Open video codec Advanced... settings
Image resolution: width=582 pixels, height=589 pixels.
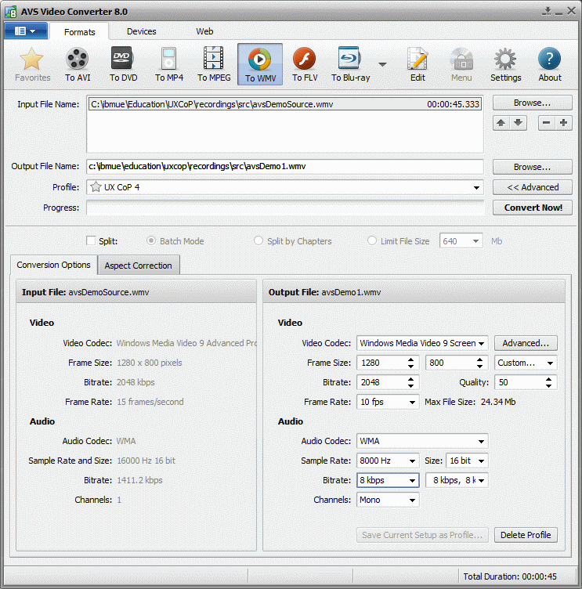(x=526, y=343)
